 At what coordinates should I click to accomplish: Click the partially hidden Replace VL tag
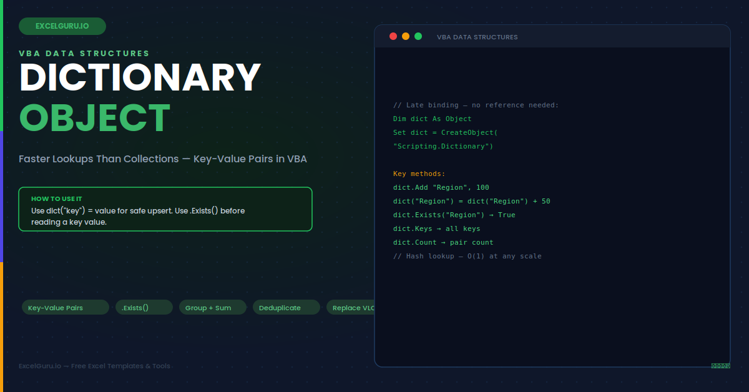coord(350,308)
